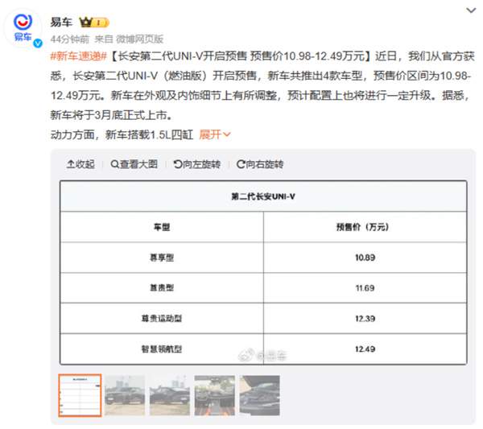Select the 10.89 price cell
This screenshot has width=483, height=429.
click(x=365, y=258)
